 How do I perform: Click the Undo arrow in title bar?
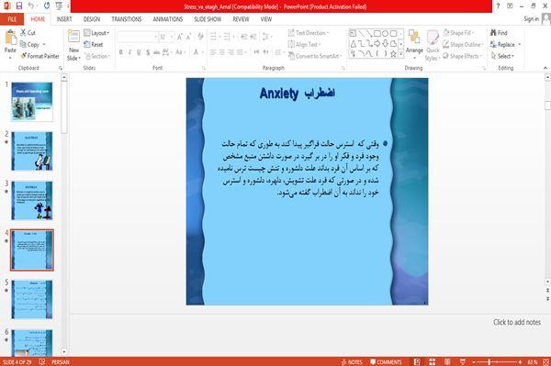(31, 6)
